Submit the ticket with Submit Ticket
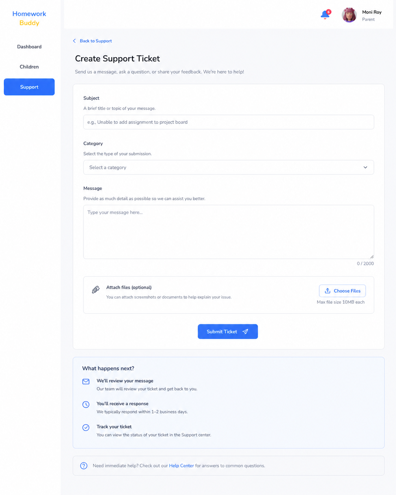Screen dimensions: 396x495 coord(228,332)
